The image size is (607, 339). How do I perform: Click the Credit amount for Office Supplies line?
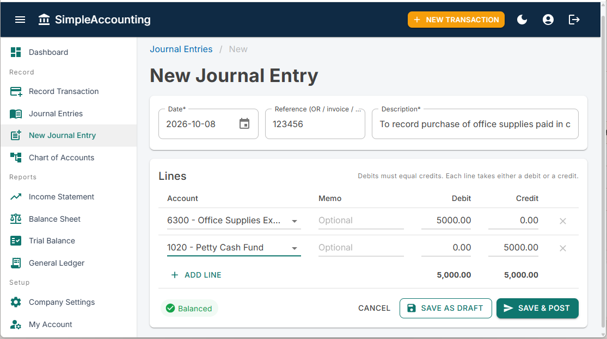(513, 221)
